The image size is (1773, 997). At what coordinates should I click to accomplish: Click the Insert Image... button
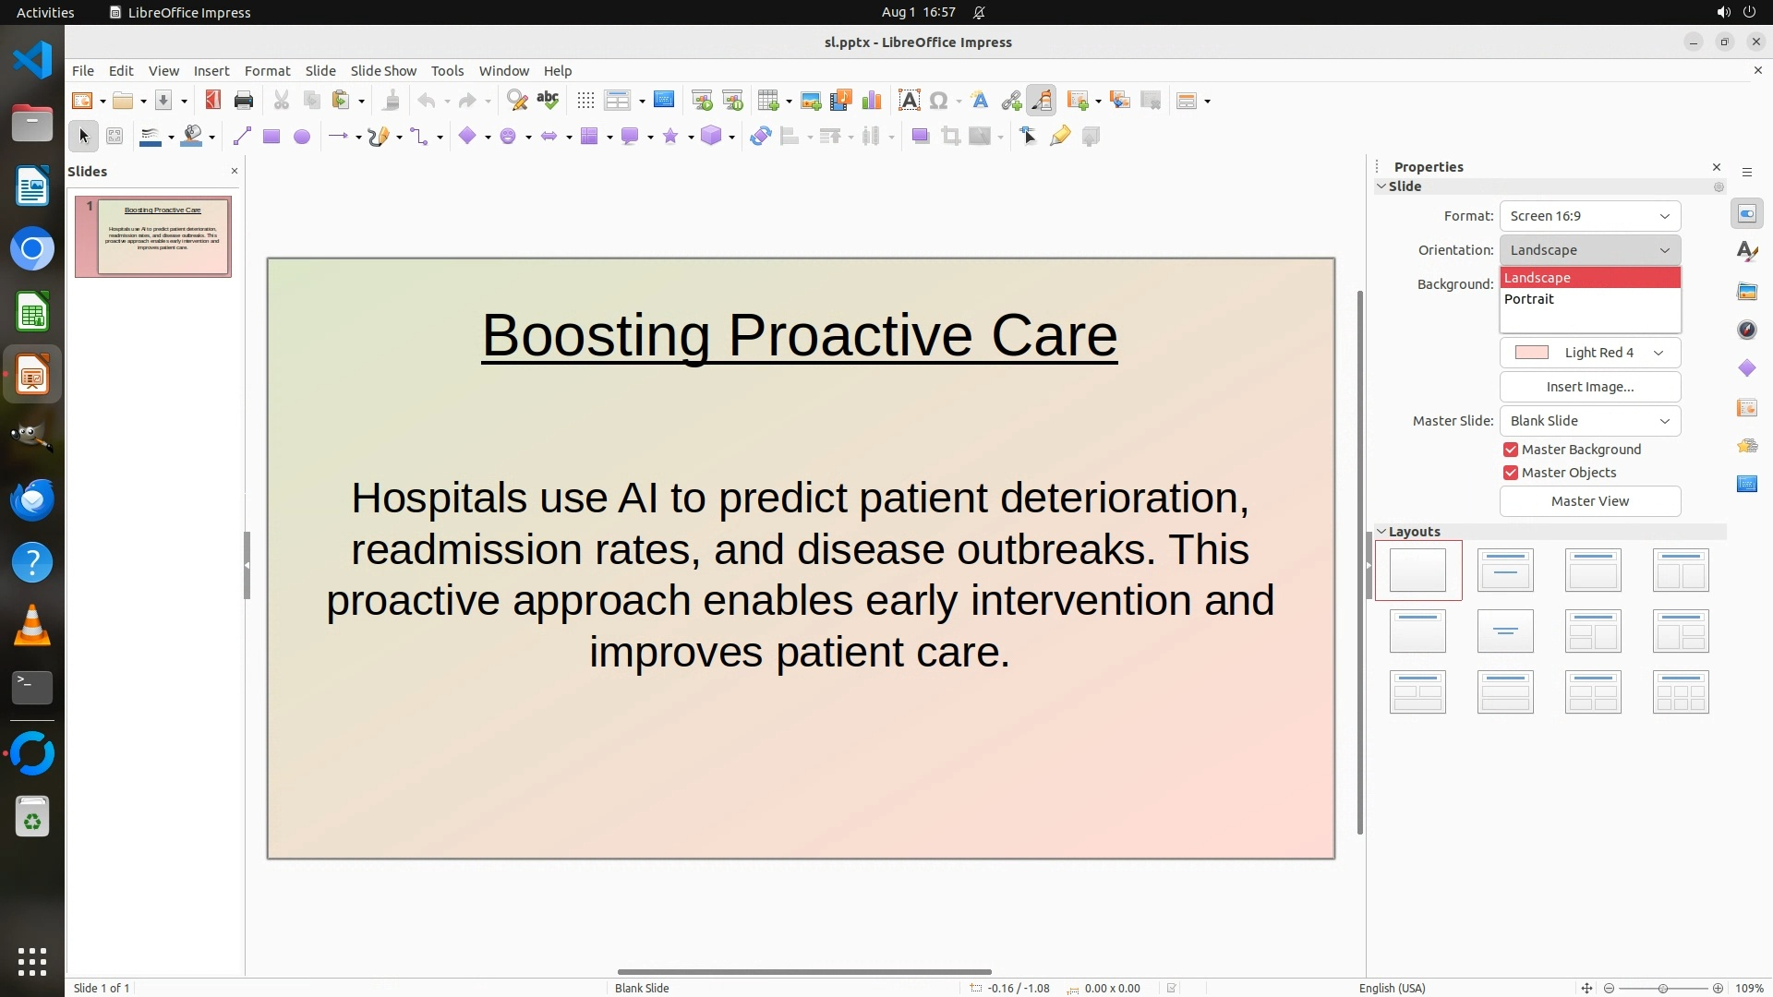coord(1589,387)
